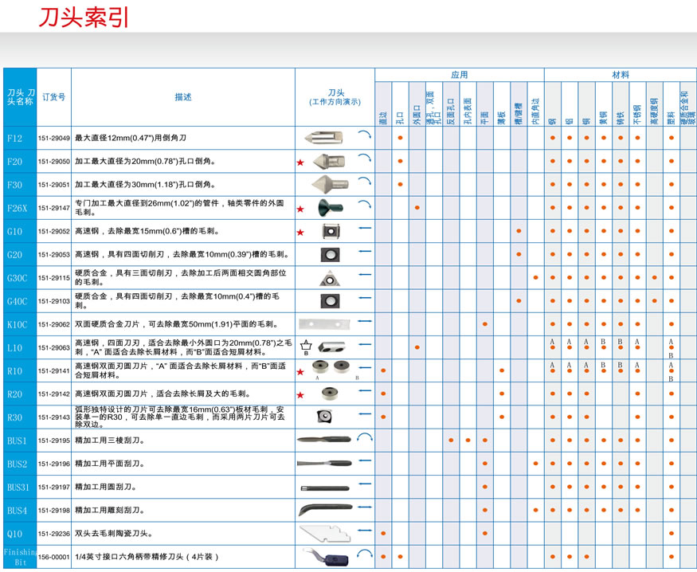Click the left arrow in the G30C row
This screenshot has width=697, height=572.
(x=365, y=274)
